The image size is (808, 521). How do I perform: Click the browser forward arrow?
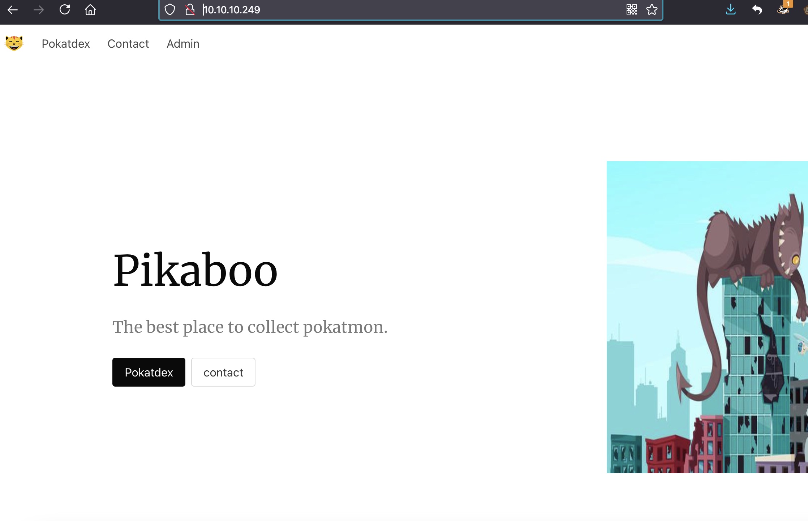click(x=39, y=10)
